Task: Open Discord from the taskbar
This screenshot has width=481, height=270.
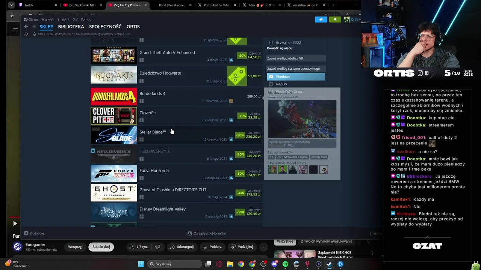Action: [x=274, y=264]
